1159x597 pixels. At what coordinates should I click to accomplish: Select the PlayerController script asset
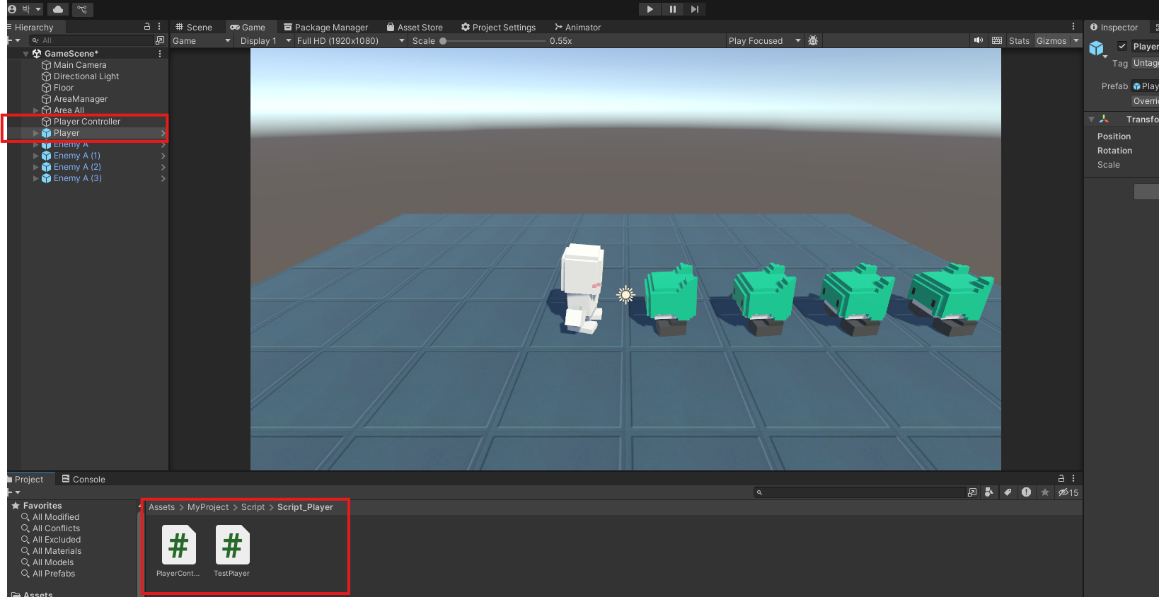tap(178, 551)
